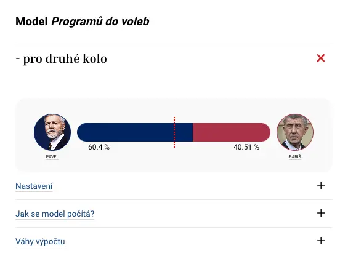
Task: Select the PAVEL name label
Action: coord(52,157)
